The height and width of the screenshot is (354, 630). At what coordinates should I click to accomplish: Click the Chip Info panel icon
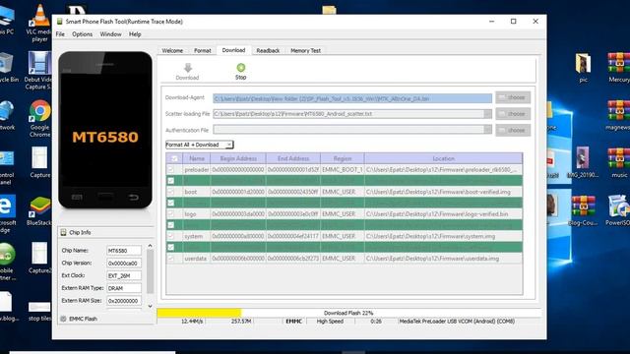click(63, 232)
